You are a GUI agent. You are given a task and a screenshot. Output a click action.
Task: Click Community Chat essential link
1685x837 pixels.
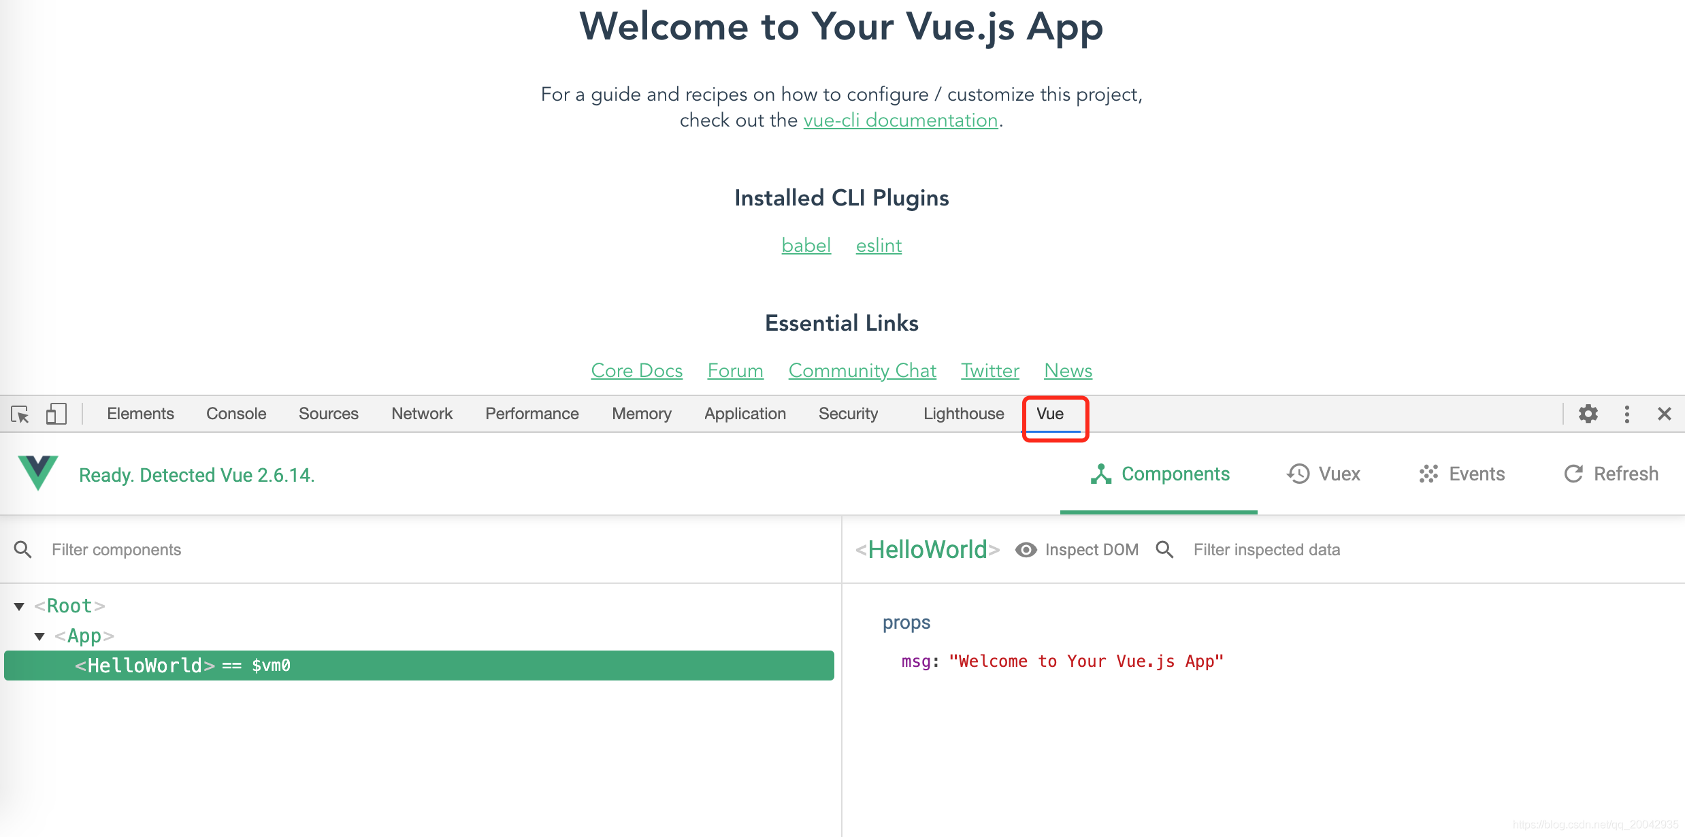[x=860, y=370]
